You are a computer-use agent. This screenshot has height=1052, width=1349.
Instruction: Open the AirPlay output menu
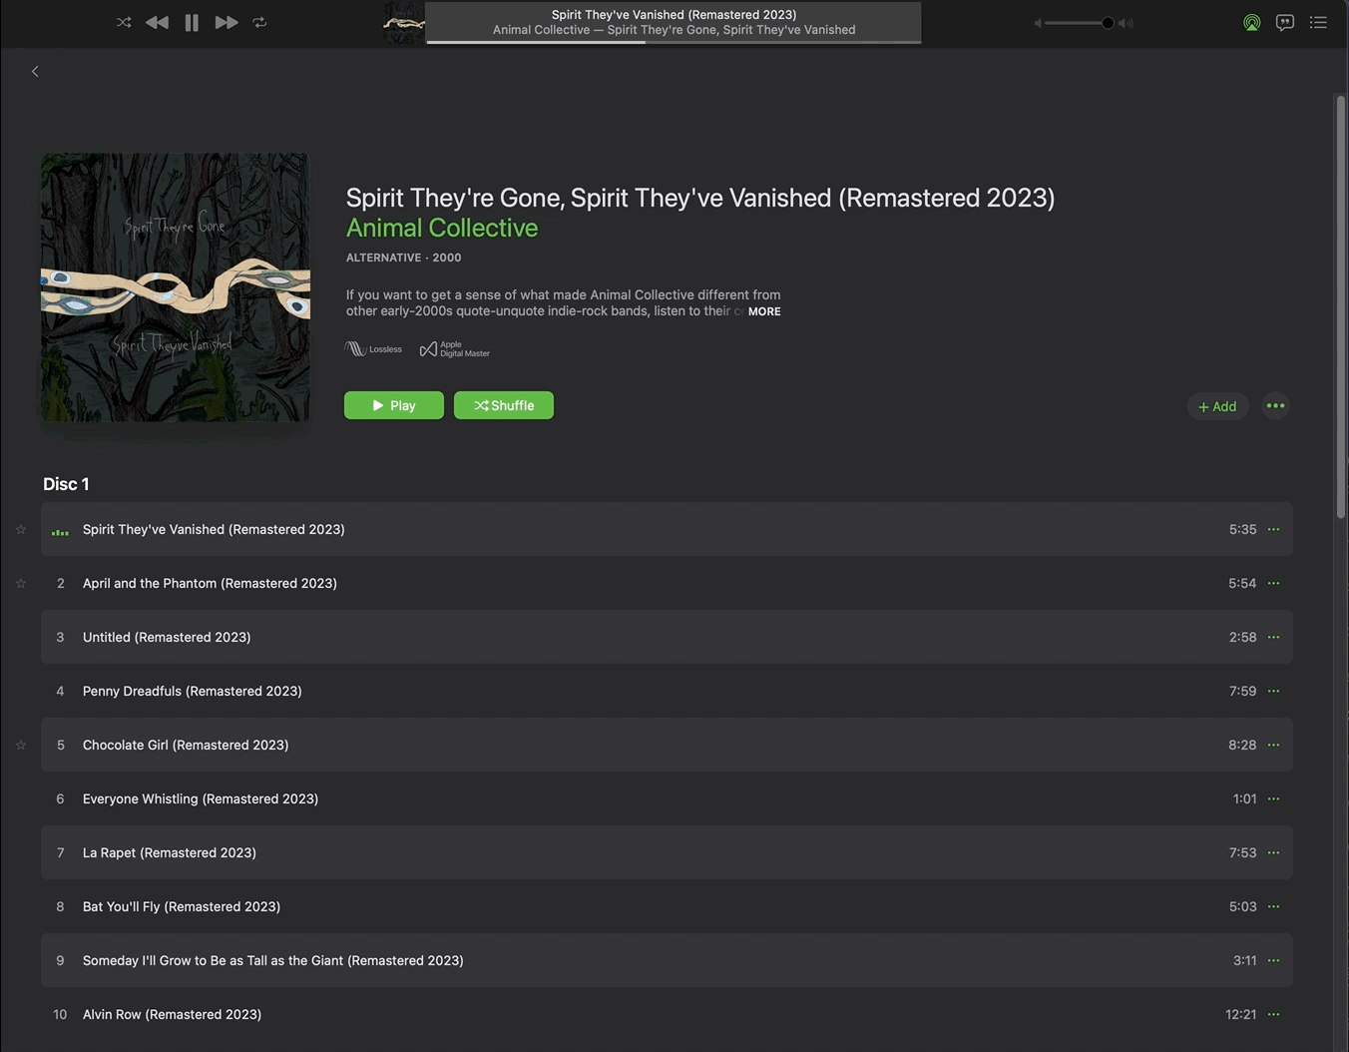(x=1251, y=22)
